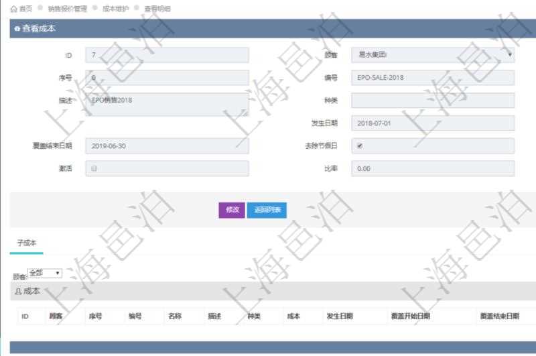This screenshot has height=356, width=536.
Task: Click the 编号 column header in the table
Action: pos(135,316)
